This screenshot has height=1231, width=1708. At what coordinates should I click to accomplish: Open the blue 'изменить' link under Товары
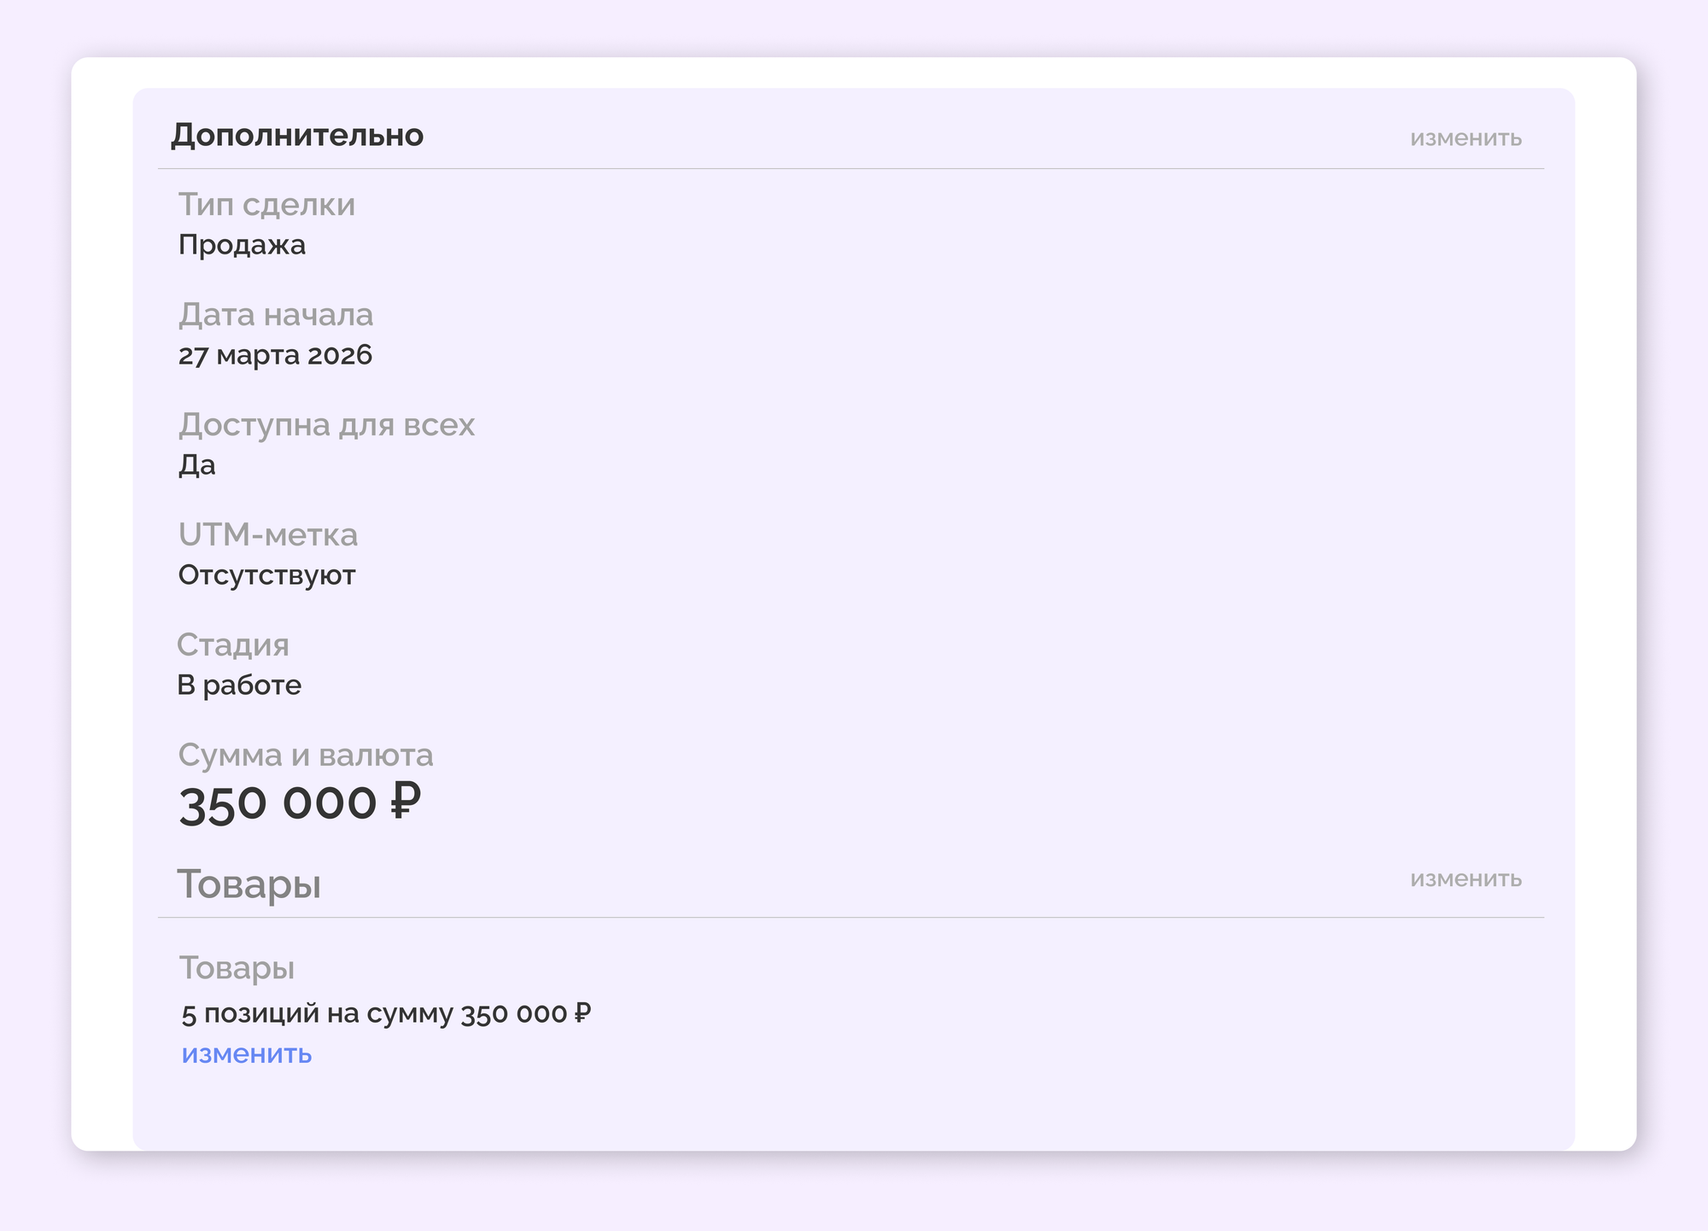[247, 1054]
